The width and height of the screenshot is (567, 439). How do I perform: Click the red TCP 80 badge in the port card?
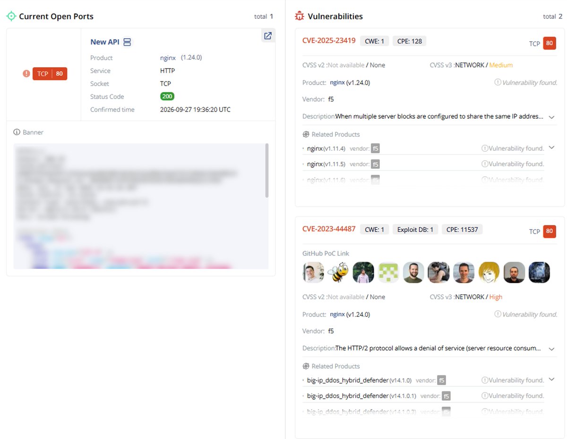[50, 74]
